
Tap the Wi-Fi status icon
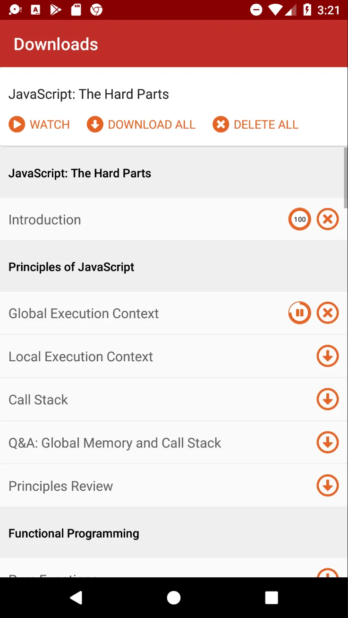275,9
